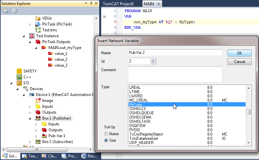This screenshot has height=160, width=259.
Task: Click the Id number field
Action: [139, 61]
